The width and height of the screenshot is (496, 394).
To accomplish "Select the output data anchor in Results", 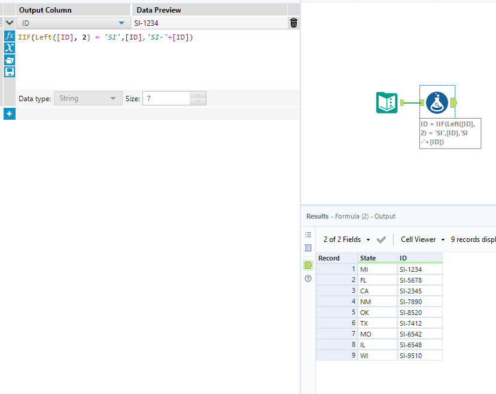I will 308,265.
